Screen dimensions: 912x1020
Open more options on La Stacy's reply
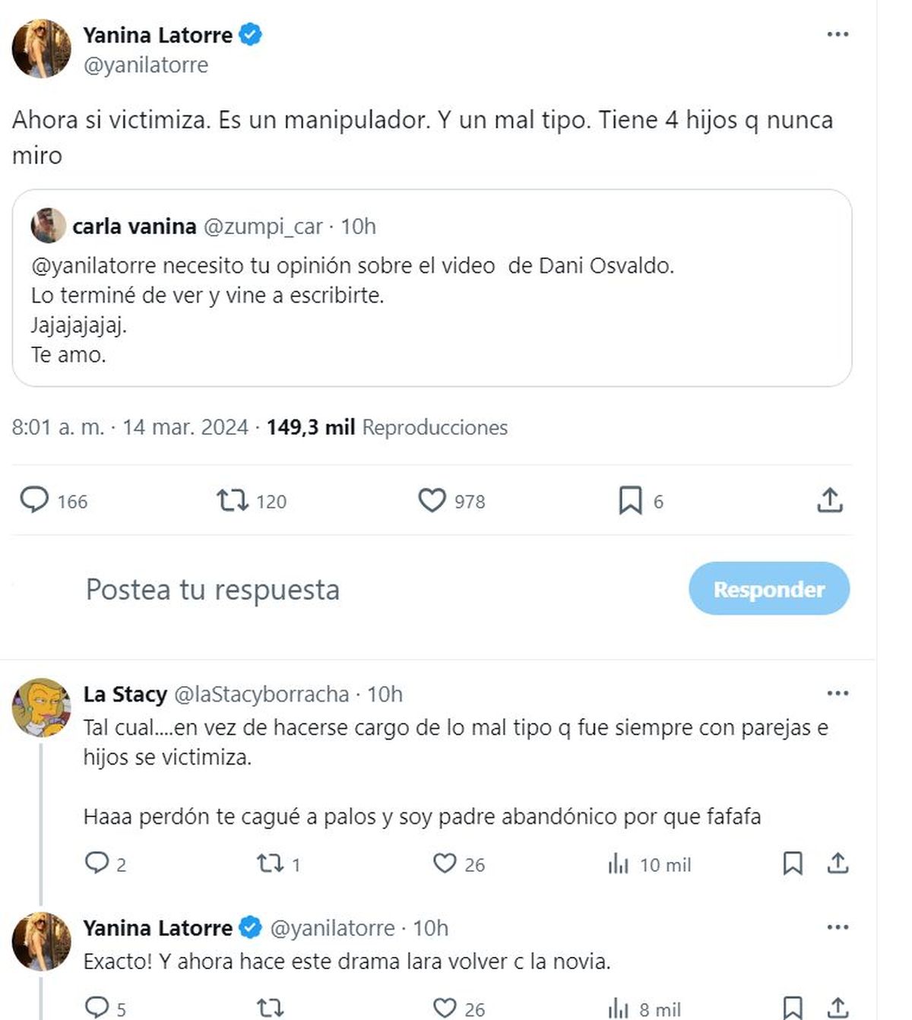(x=837, y=693)
